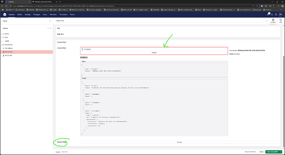This screenshot has width=285, height=155.
Task: Open document more actions ellipsis
Action: 266,21
